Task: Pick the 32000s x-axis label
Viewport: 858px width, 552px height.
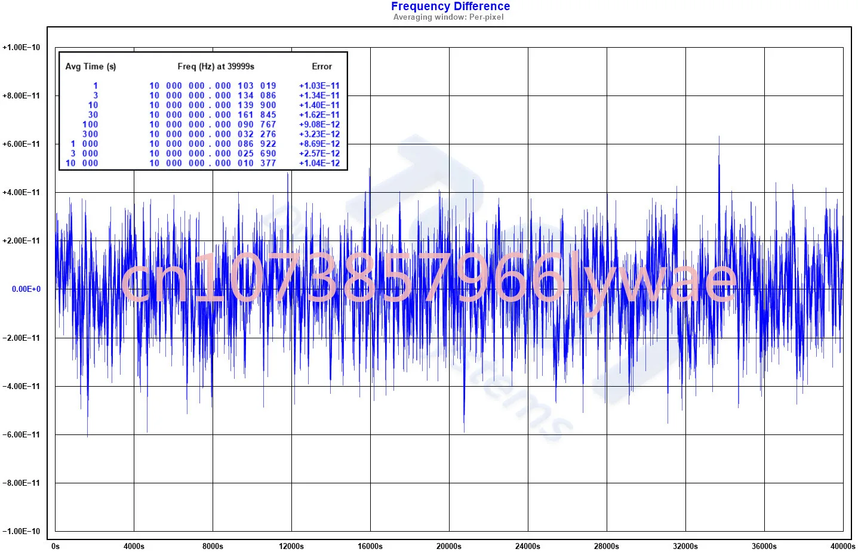Action: [685, 547]
